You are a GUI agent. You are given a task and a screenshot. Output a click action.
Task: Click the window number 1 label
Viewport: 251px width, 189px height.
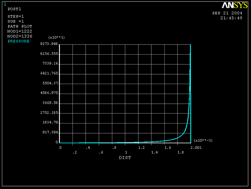pos(5,4)
